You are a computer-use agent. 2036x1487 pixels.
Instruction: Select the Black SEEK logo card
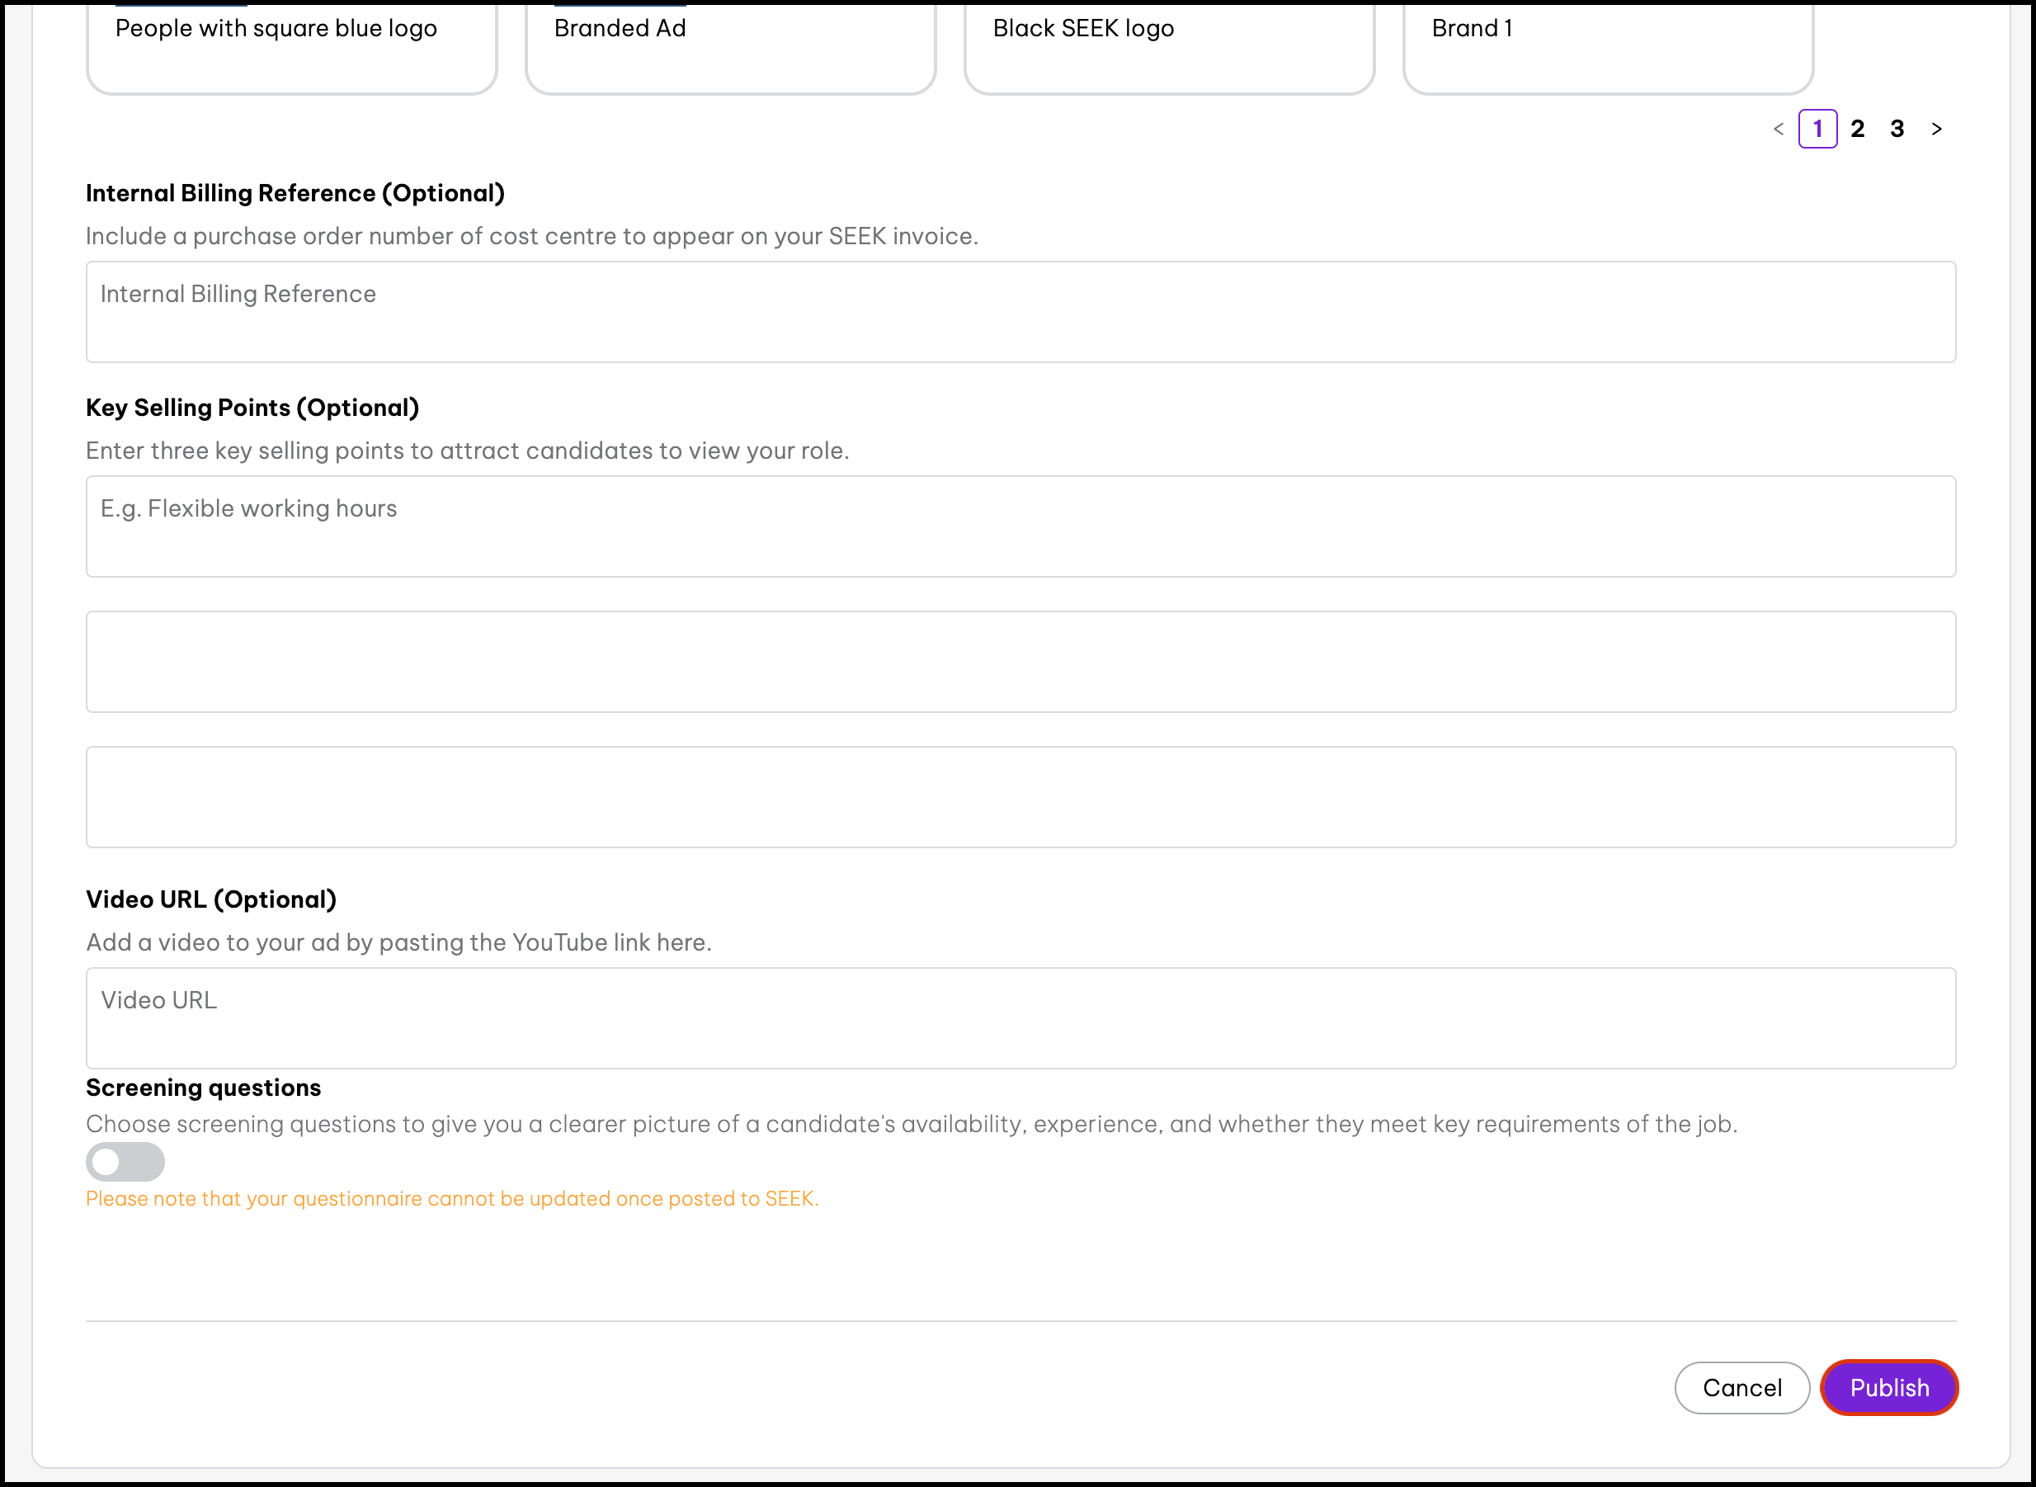coord(1169,45)
